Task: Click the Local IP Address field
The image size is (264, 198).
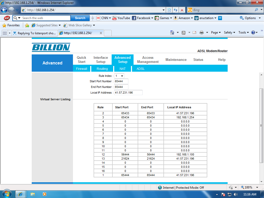Action: 128,93
